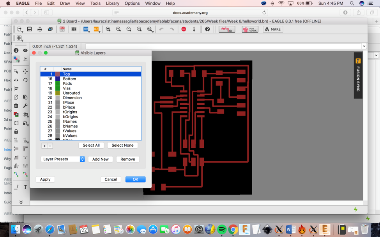Viewport: 380px width, 237px height.
Task: Click the Select None button
Action: pyautogui.click(x=122, y=146)
